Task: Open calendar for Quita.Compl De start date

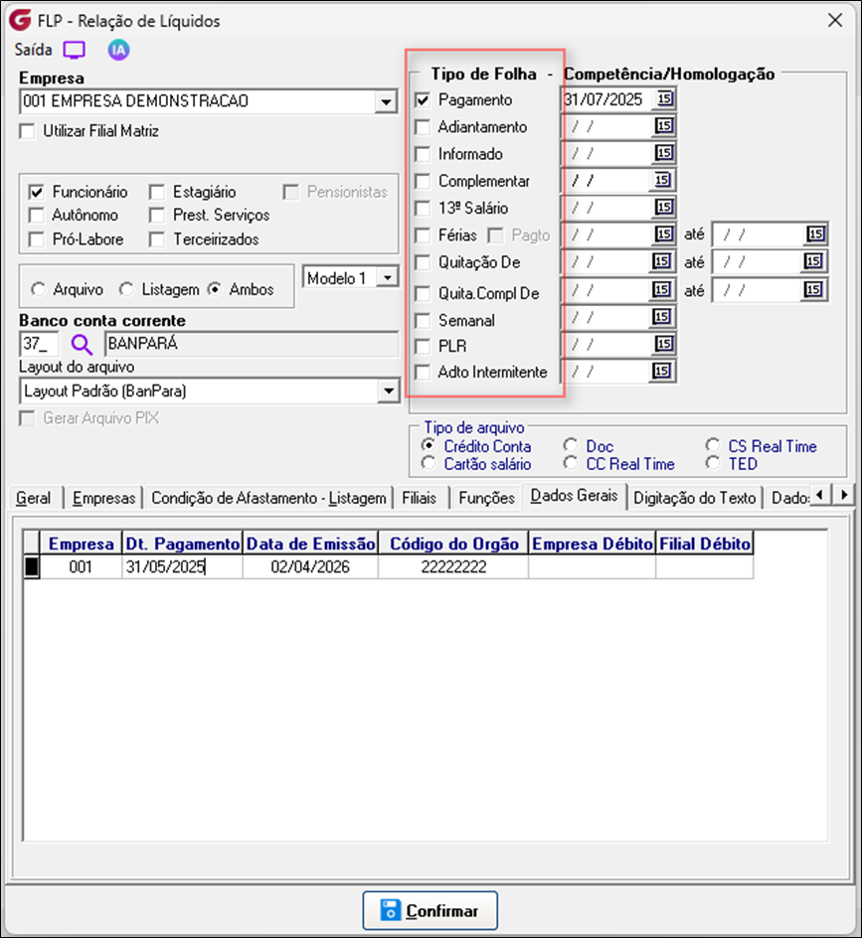Action: tap(661, 289)
